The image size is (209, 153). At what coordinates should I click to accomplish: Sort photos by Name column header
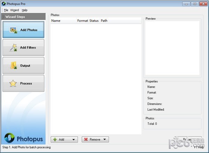pos(56,21)
